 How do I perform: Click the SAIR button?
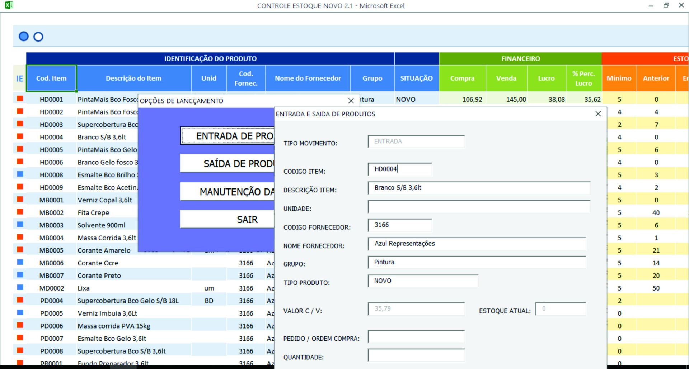[227, 219]
